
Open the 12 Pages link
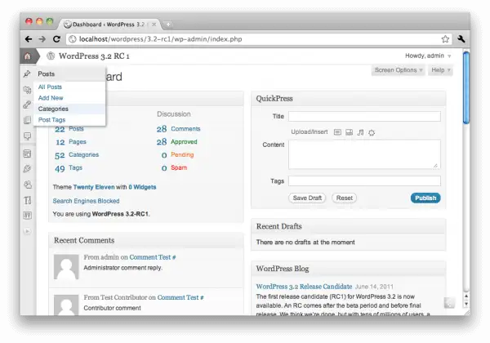tap(78, 142)
